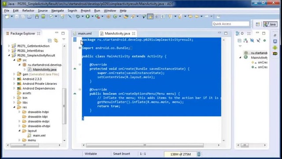This screenshot has height=159, width=282.
Task: Toggle the Block Selection Mode icon
Action: [156, 17]
